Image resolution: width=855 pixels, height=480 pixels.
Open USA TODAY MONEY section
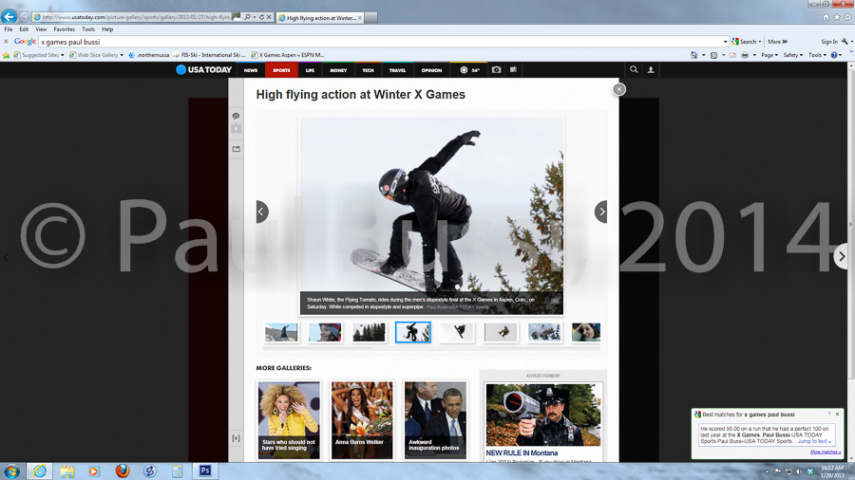click(338, 70)
